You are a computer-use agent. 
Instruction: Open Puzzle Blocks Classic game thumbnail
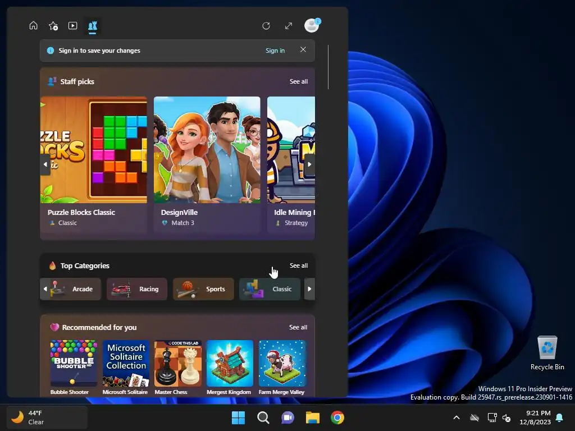tap(94, 149)
